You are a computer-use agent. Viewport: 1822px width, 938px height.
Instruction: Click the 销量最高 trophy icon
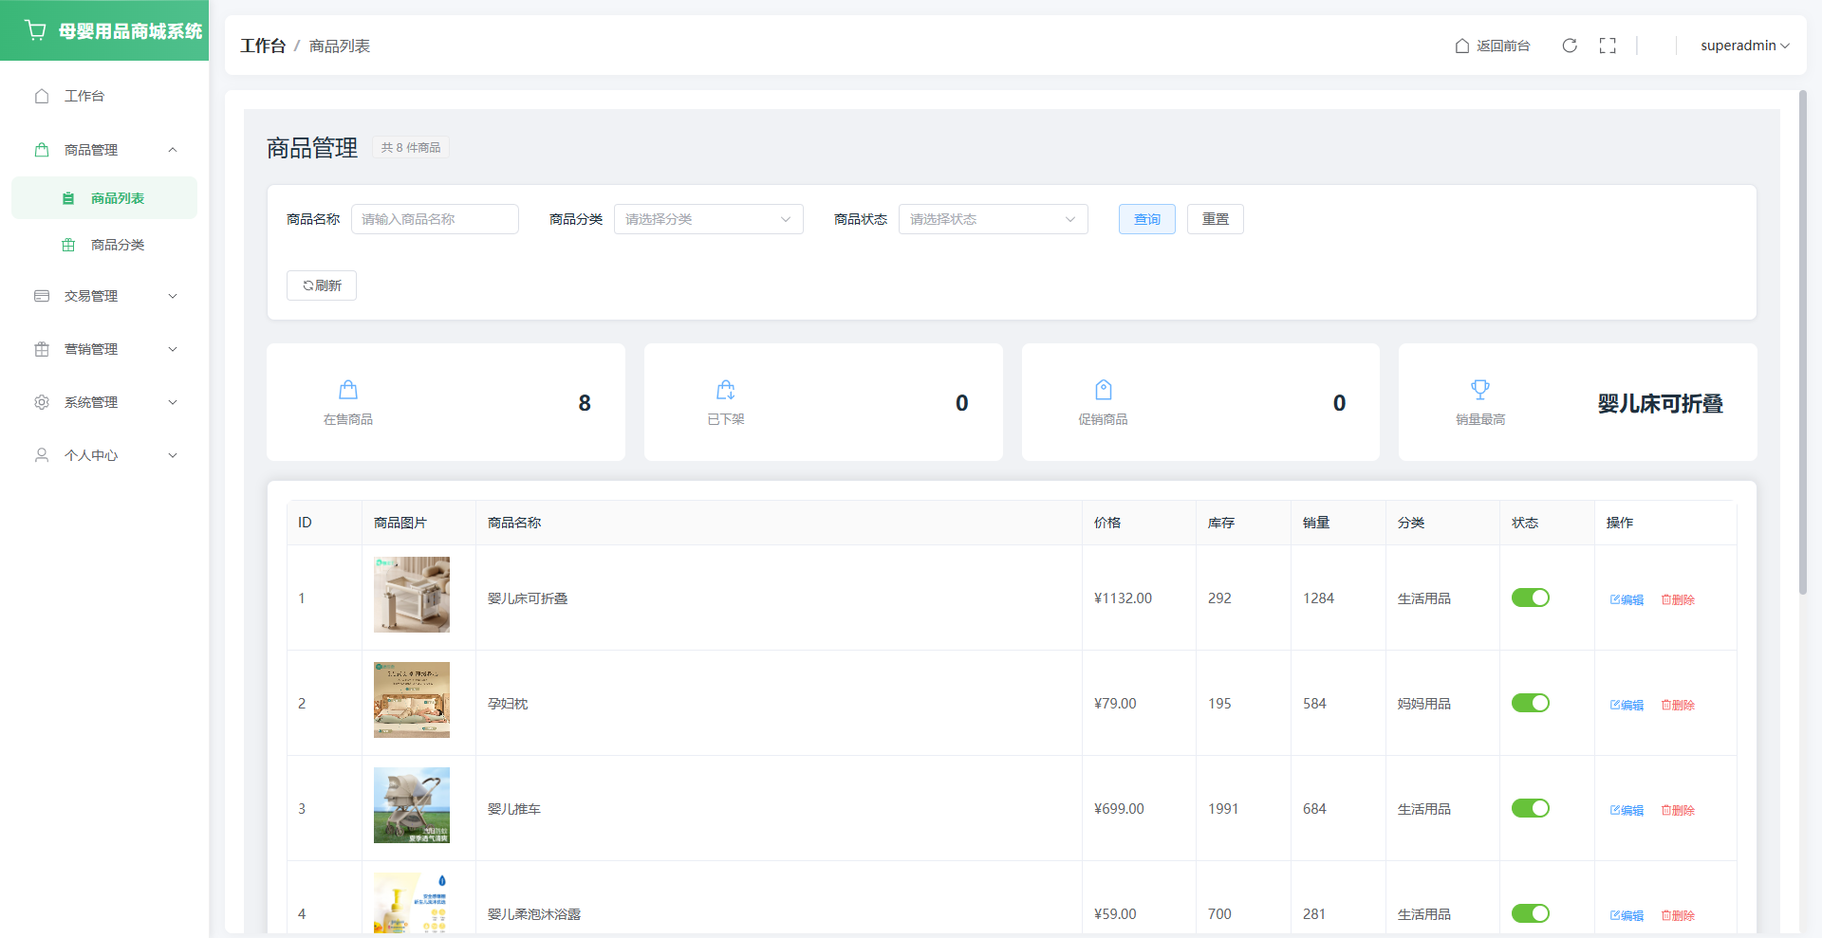click(1480, 390)
